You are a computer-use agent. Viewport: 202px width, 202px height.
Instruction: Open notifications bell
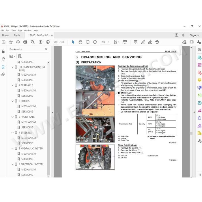tap(183, 35)
